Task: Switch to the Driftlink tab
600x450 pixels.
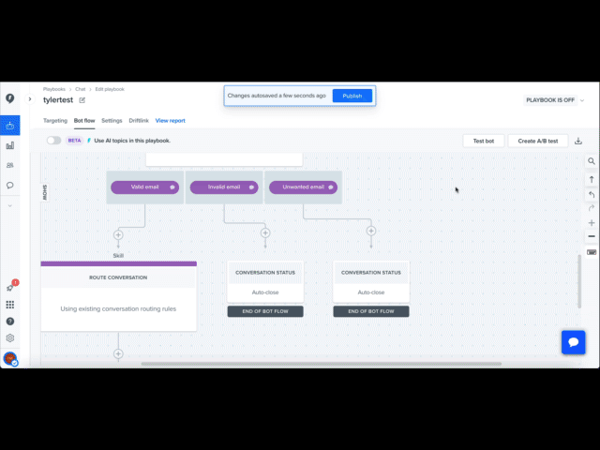Action: 139,121
